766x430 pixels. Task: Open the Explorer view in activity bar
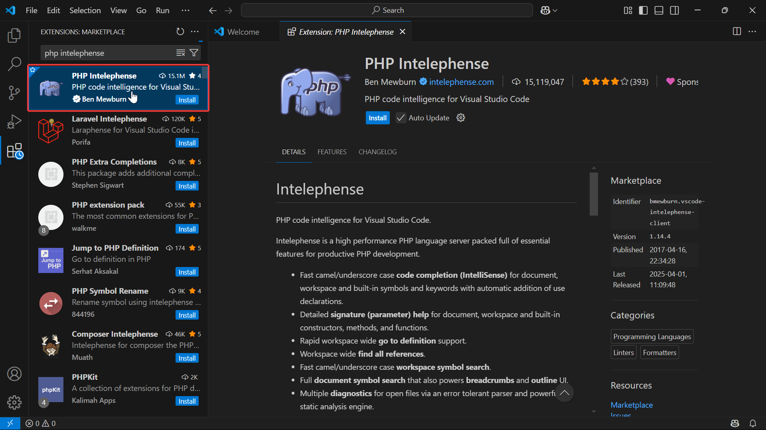tap(14, 35)
